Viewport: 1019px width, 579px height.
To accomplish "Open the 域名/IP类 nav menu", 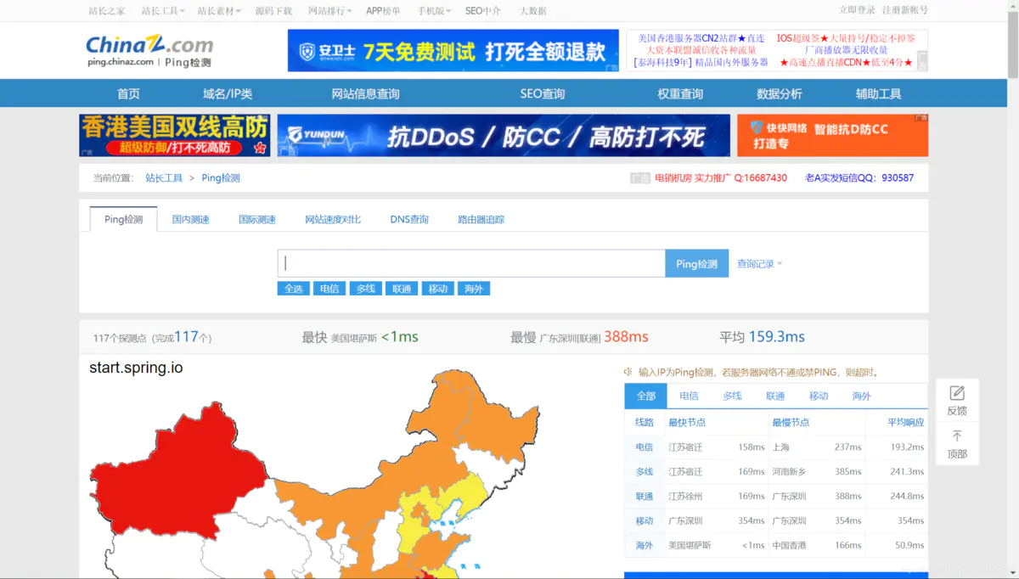I will tap(228, 93).
